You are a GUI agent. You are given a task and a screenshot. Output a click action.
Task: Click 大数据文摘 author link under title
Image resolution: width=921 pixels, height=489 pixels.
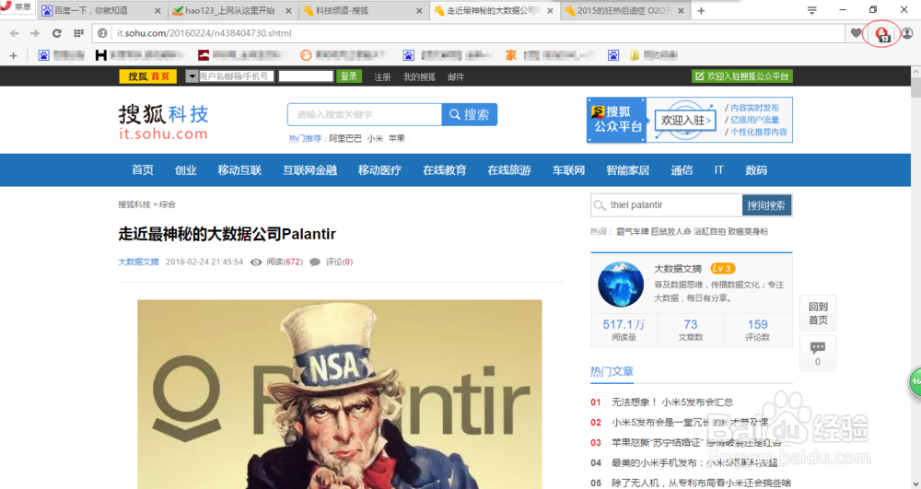tap(139, 262)
